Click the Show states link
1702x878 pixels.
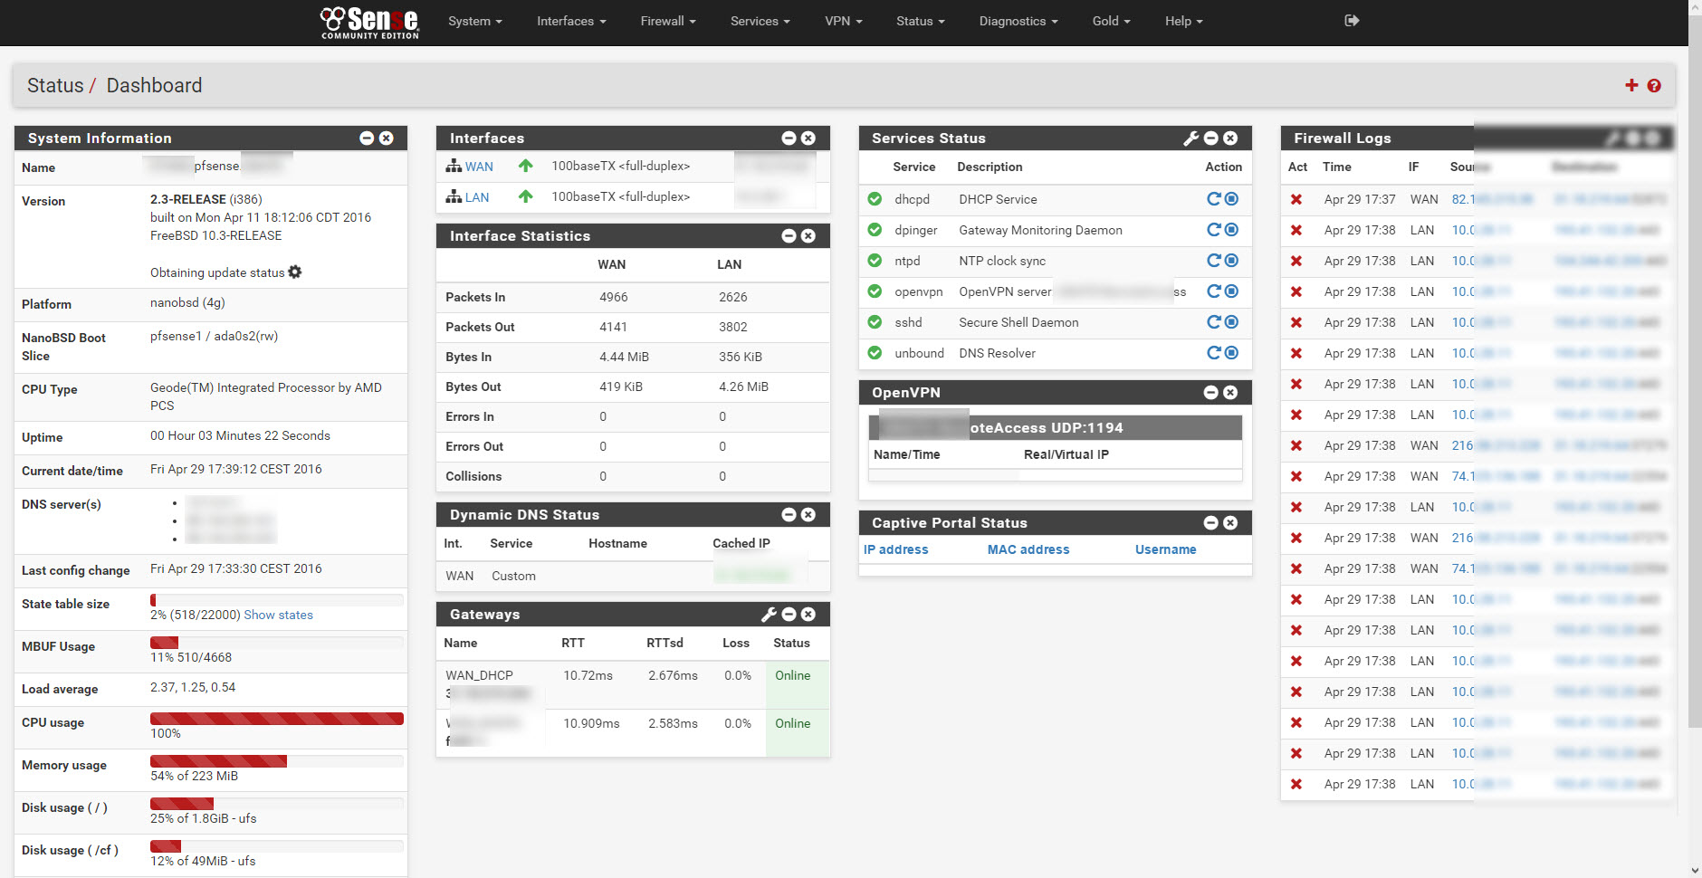point(278,615)
